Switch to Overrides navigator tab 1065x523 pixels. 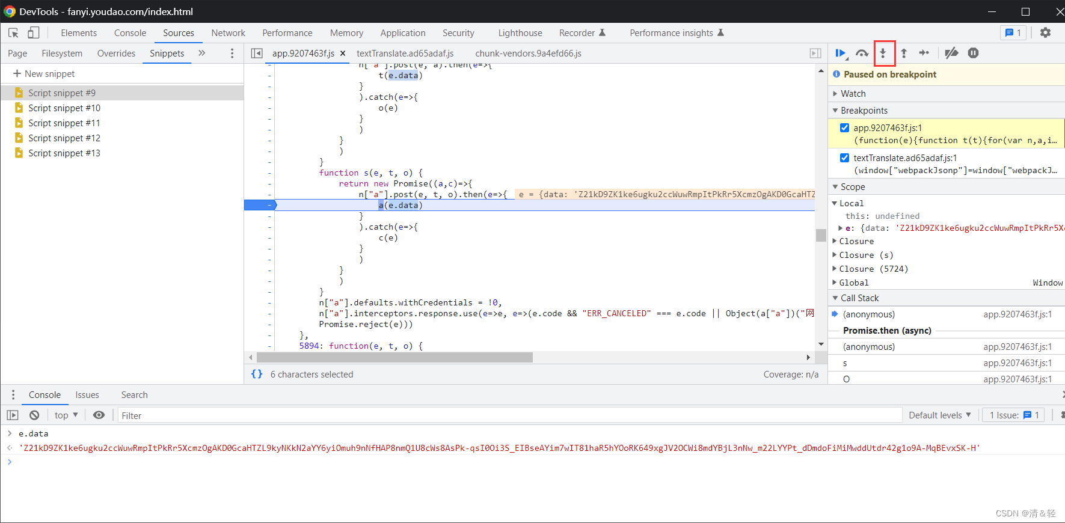coord(116,54)
